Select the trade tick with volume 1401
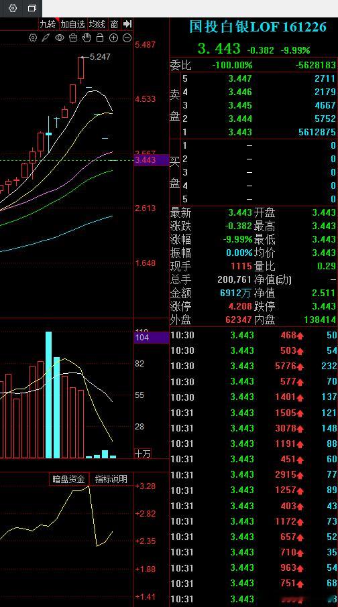 point(254,397)
